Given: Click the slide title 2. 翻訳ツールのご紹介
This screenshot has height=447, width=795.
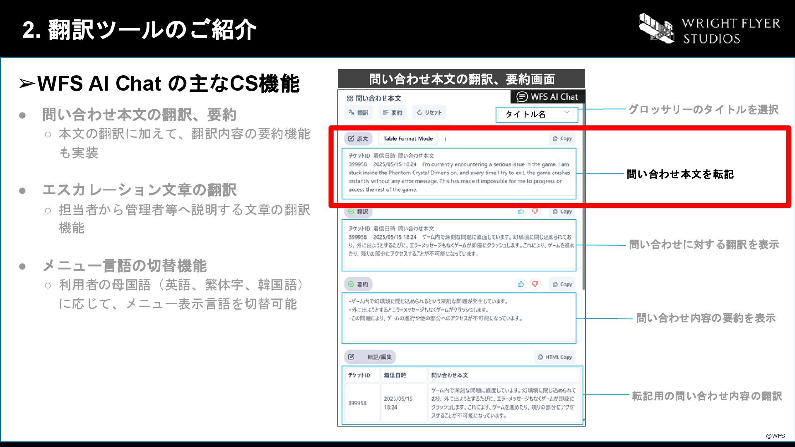Looking at the screenshot, I should [140, 30].
